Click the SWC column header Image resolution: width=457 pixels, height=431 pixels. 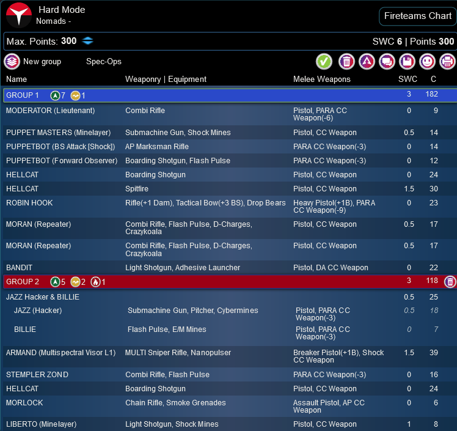pos(408,79)
